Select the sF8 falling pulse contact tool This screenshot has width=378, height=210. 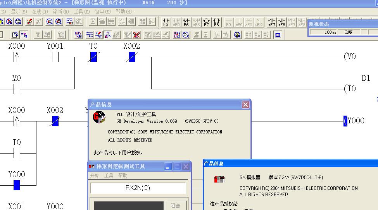[x=282, y=22]
